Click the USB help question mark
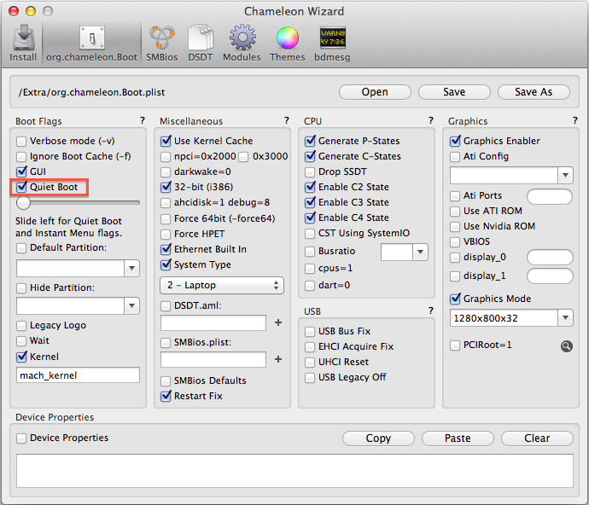589x505 pixels. pyautogui.click(x=431, y=311)
